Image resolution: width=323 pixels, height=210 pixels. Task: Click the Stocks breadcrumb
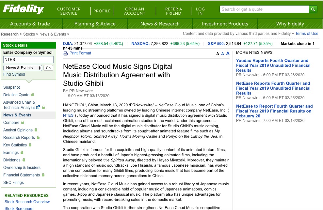tap(29, 34)
